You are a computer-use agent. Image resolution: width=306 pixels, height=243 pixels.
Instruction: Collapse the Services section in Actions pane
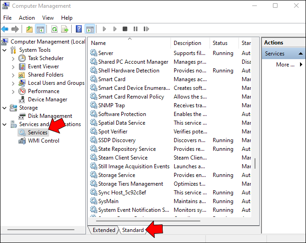(301, 54)
